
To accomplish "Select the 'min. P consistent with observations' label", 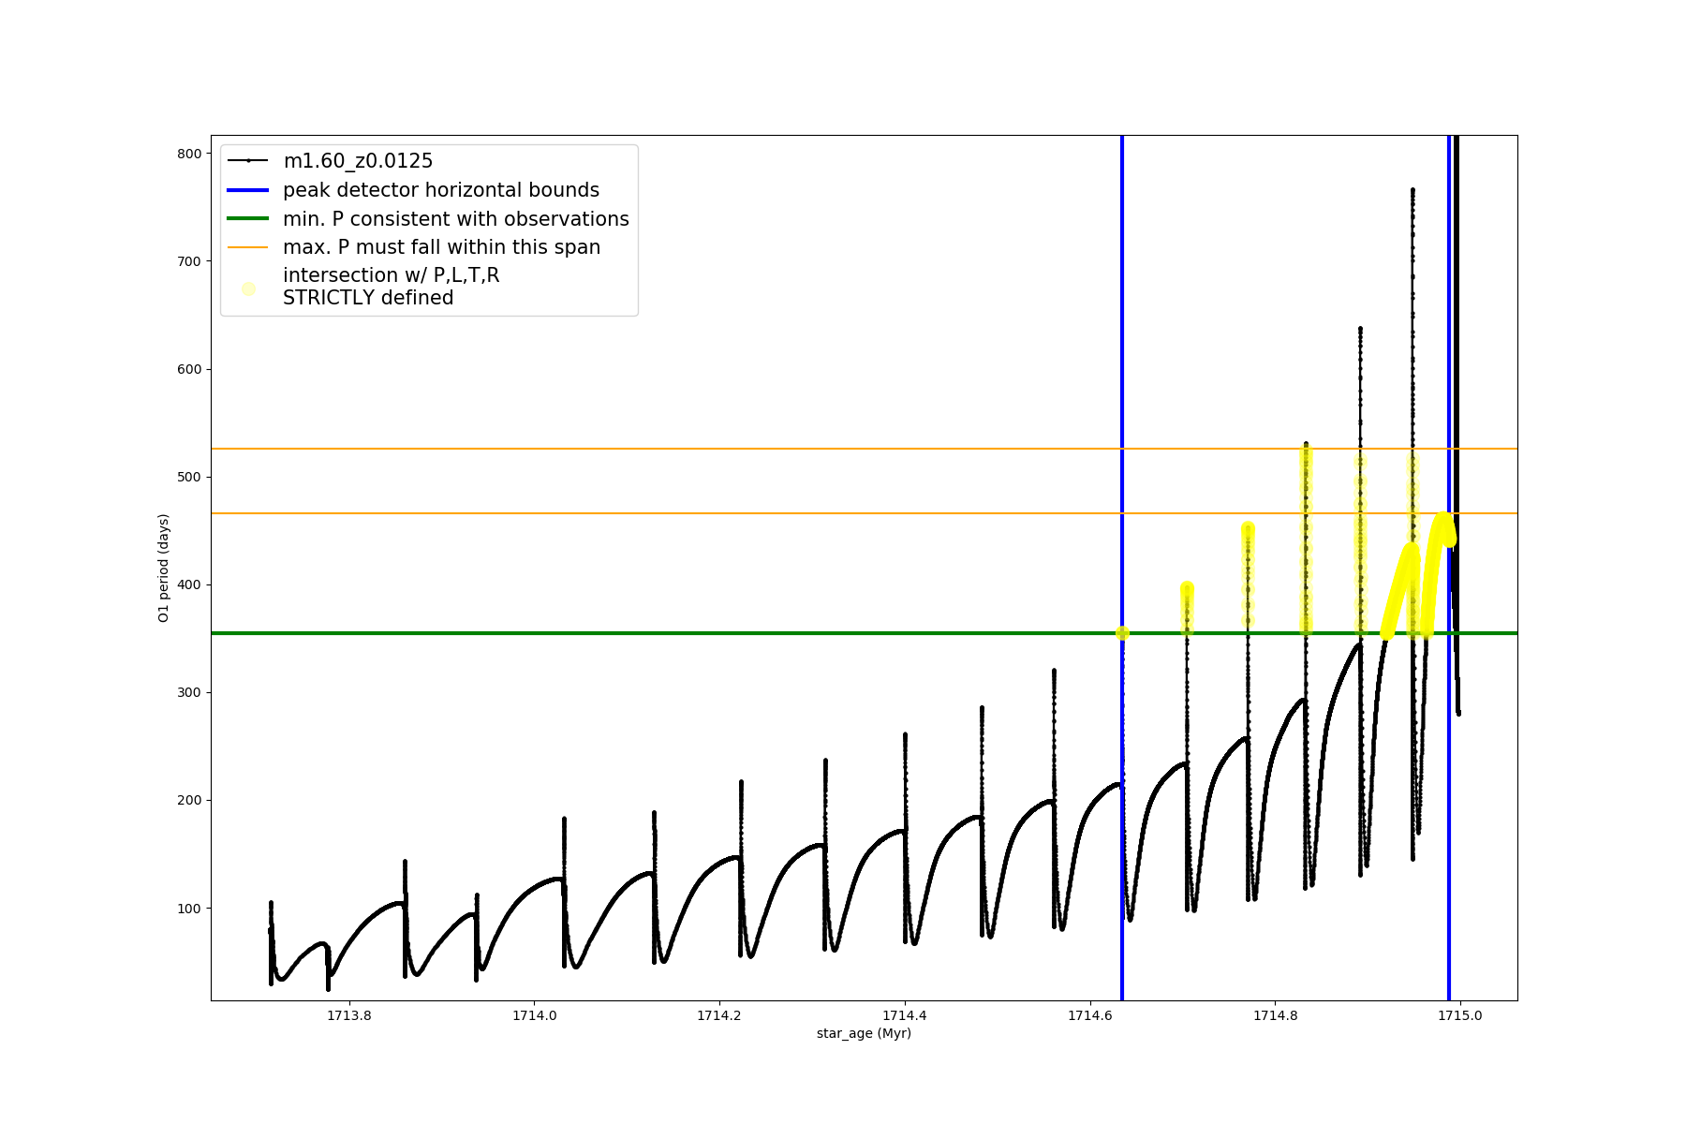I will pyautogui.click(x=455, y=219).
